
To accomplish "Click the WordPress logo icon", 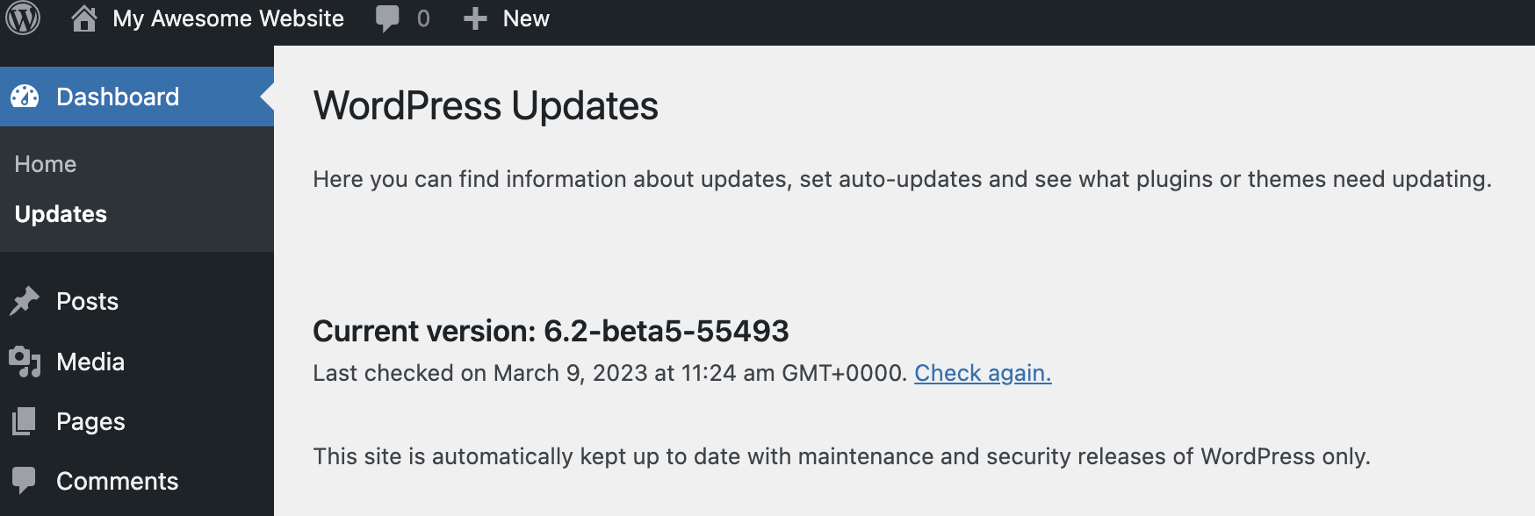I will [24, 18].
